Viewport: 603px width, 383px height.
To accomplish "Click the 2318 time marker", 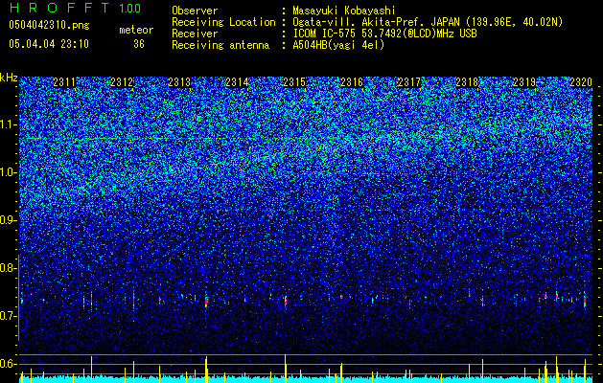I will [467, 82].
